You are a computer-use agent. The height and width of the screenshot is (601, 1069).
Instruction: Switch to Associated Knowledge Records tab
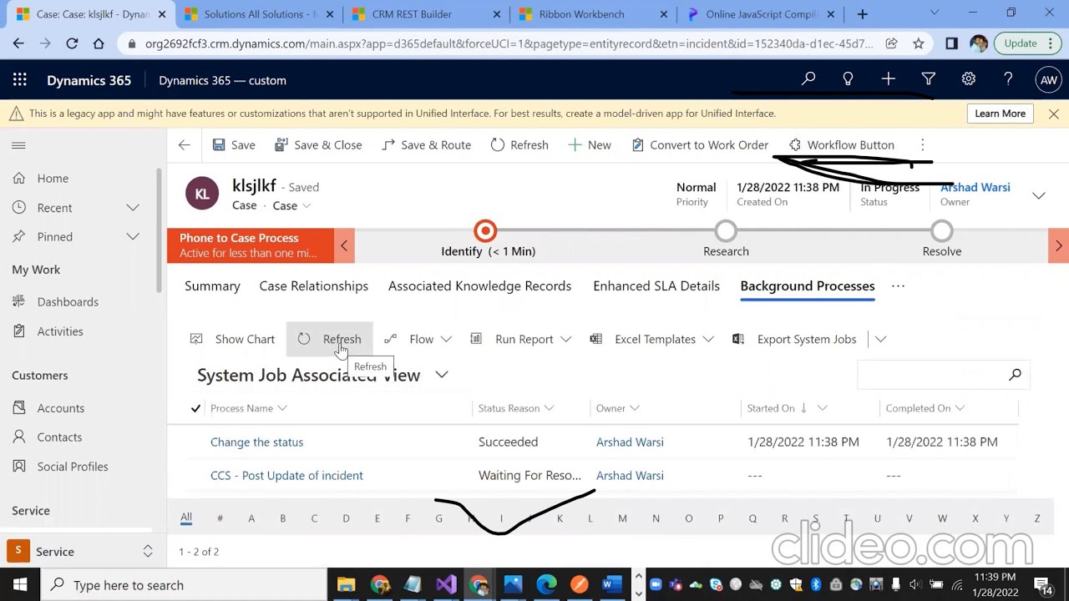(x=479, y=285)
